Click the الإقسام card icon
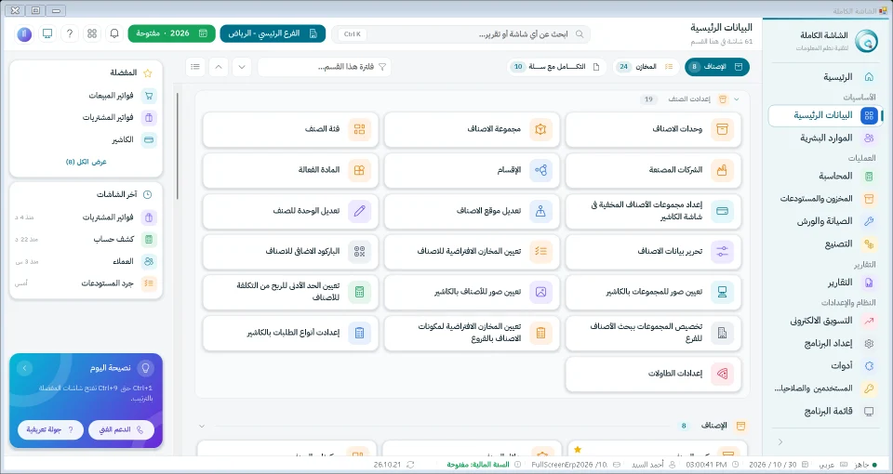This screenshot has width=893, height=474. (x=540, y=170)
